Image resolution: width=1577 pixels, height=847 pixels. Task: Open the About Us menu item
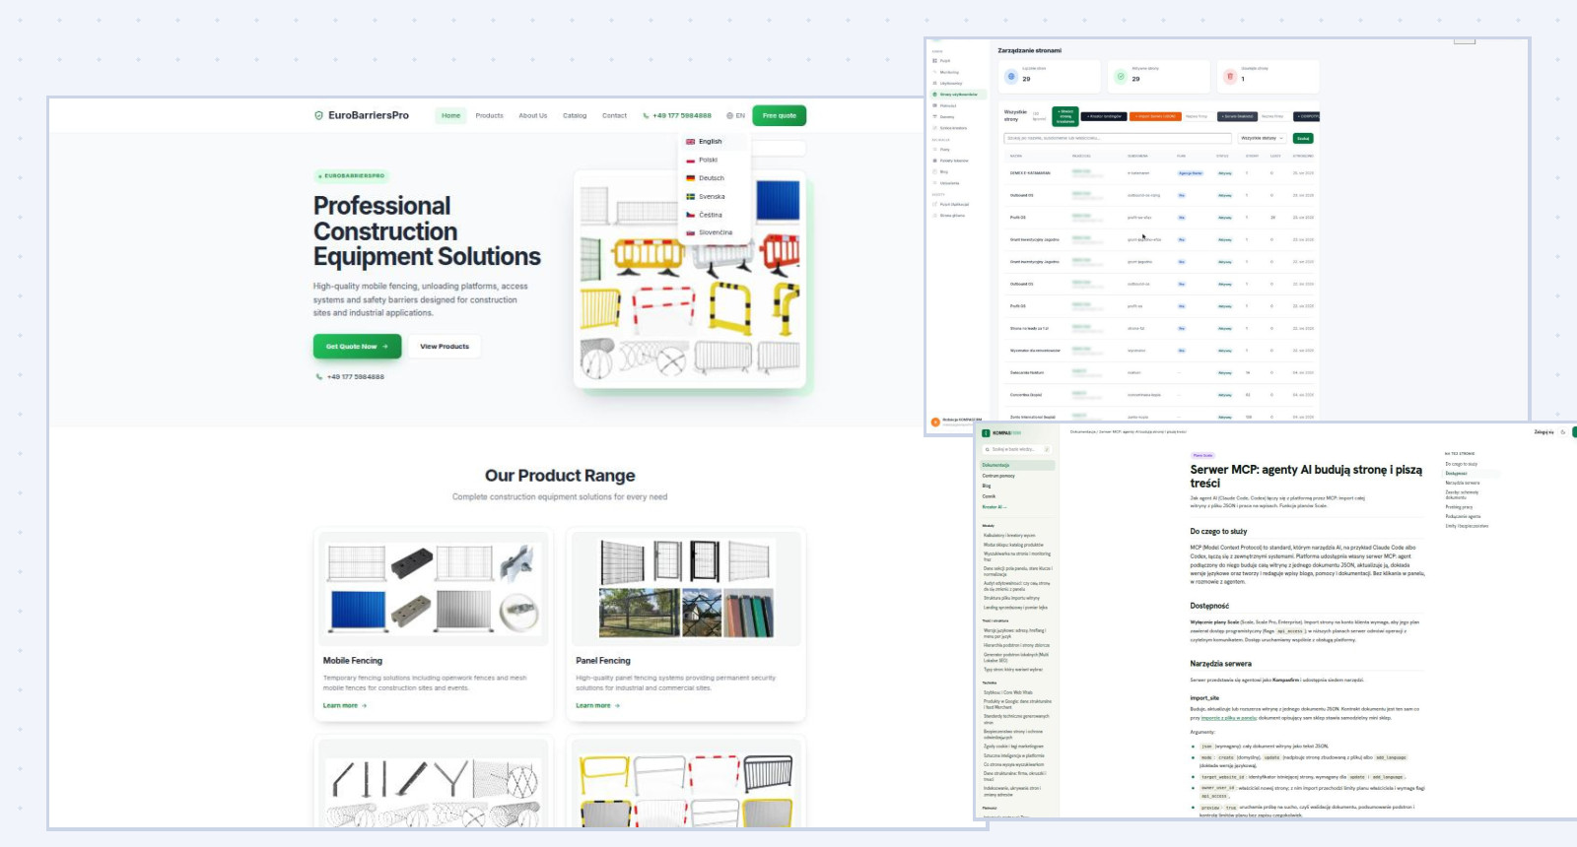click(x=533, y=115)
